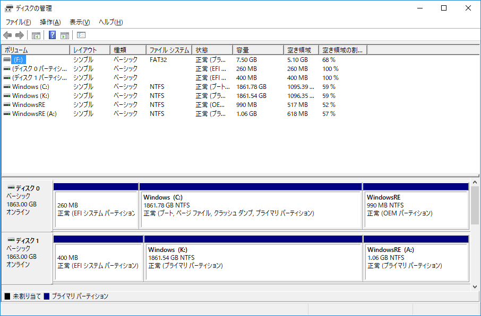Click the FAT32 file system cell
The width and height of the screenshot is (481, 316).
pos(158,60)
